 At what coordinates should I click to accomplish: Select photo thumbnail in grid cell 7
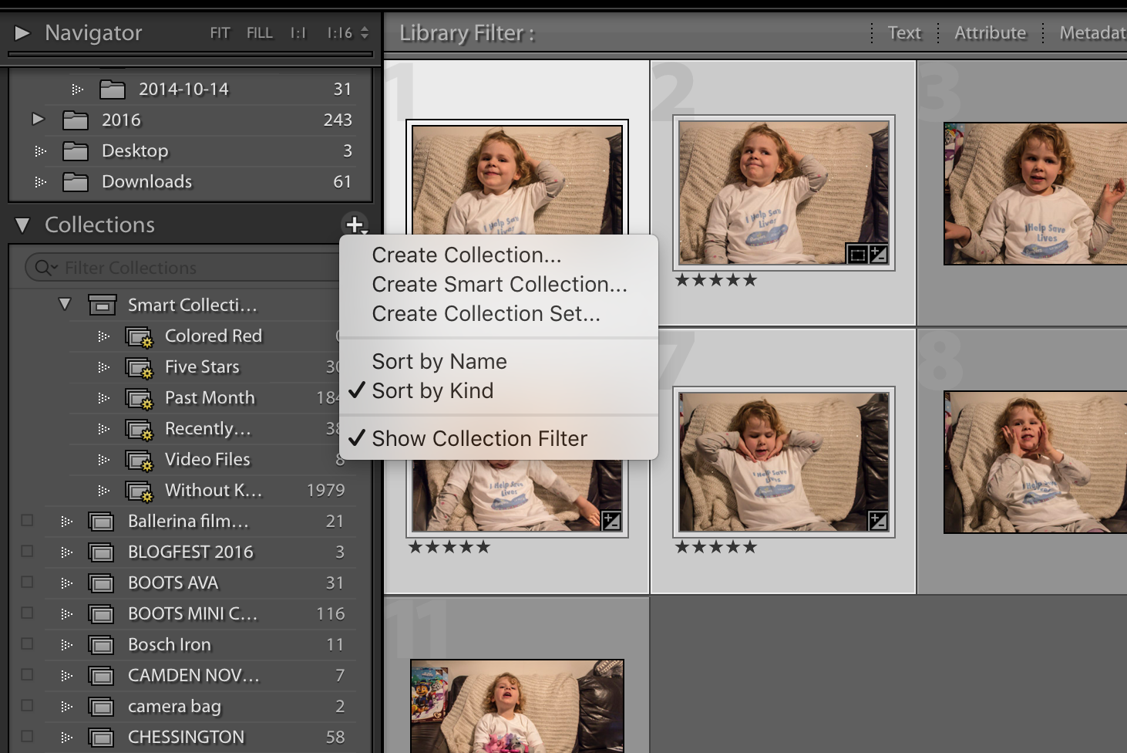(784, 461)
